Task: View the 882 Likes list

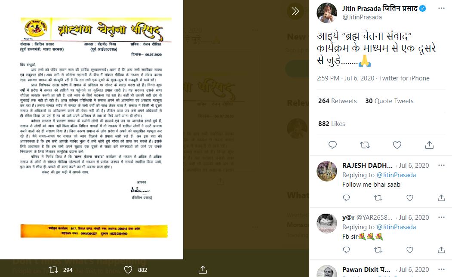Action: tap(332, 123)
